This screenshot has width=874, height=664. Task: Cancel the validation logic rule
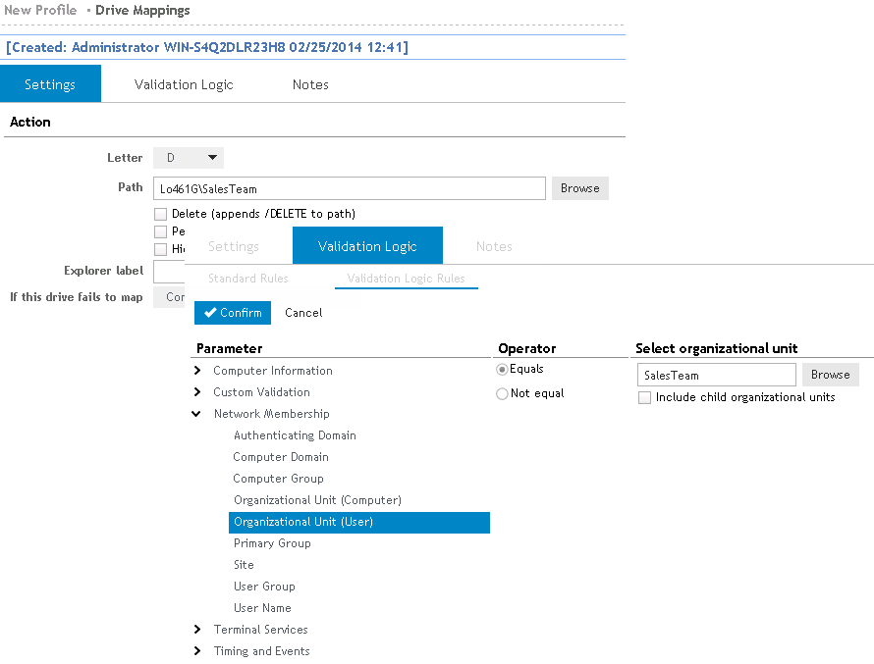303,313
